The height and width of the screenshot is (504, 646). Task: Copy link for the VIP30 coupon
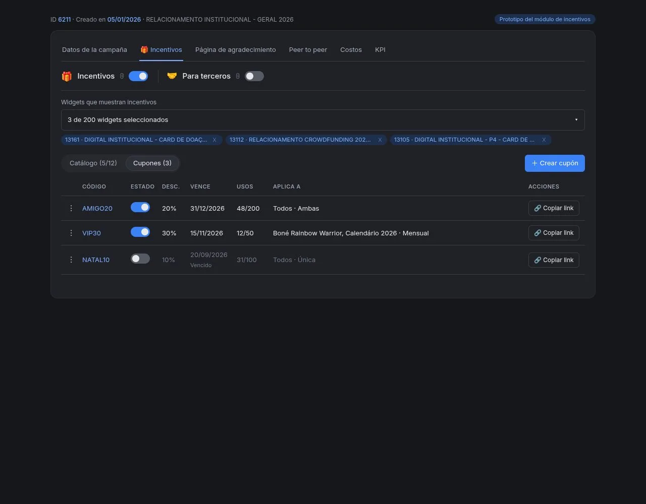(554, 233)
